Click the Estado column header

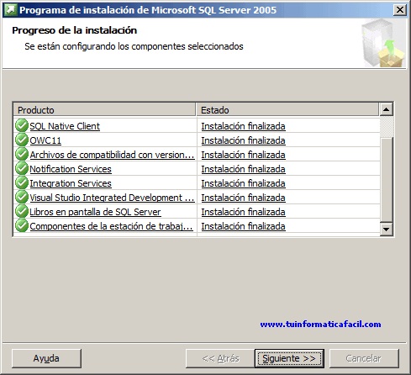pos(287,109)
